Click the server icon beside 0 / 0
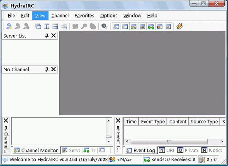Screen dimensions: 228x166 pos(202,160)
